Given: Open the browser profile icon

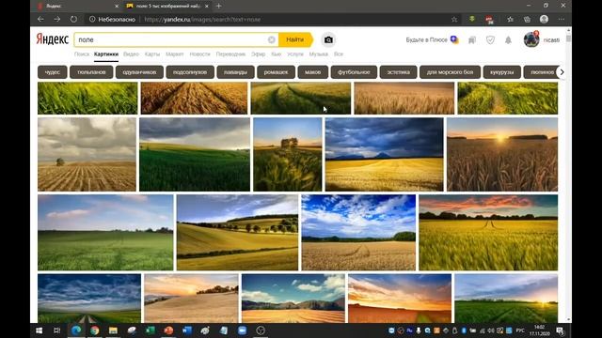Looking at the screenshot, I should pos(544,19).
